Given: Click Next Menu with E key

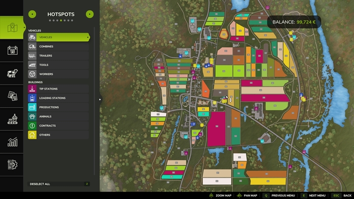Looking at the screenshot, I should click(x=313, y=196).
